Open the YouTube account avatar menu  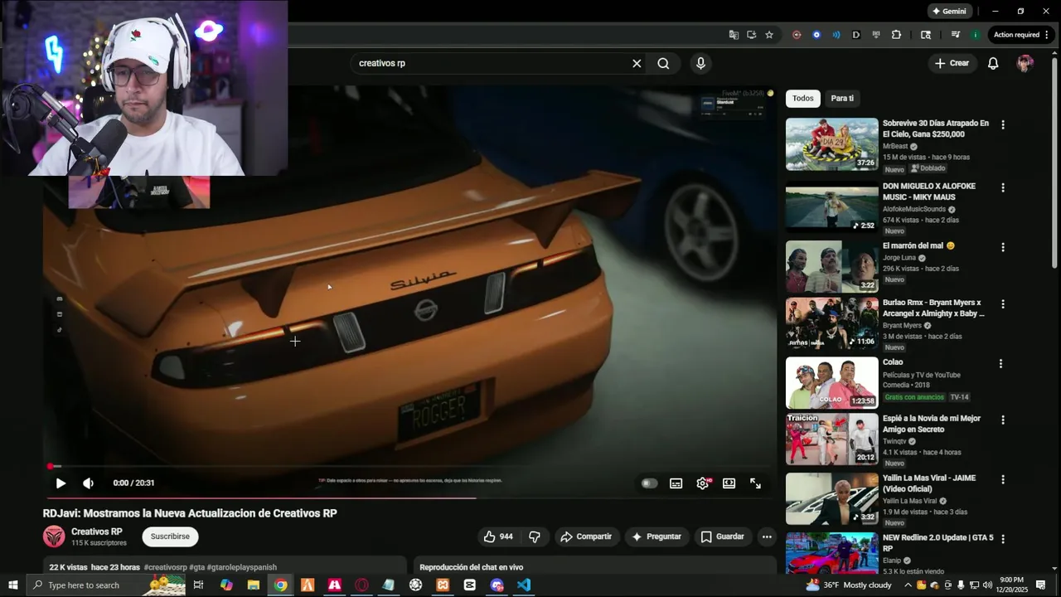coord(1025,63)
